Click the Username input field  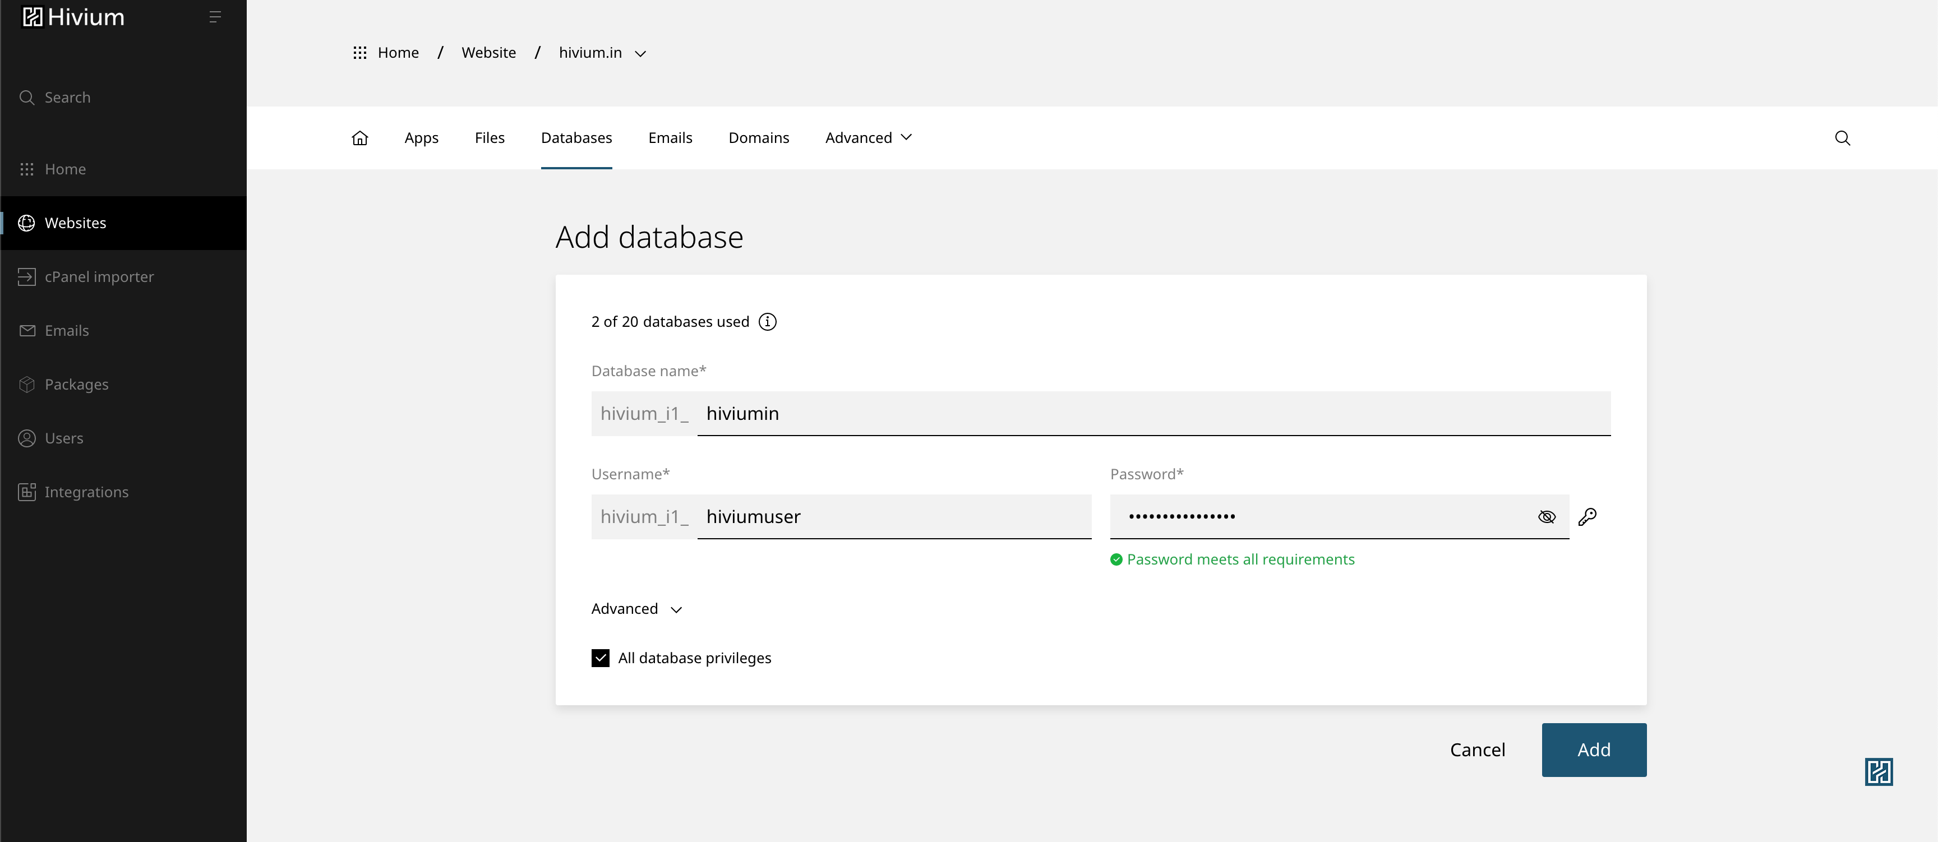(x=894, y=517)
